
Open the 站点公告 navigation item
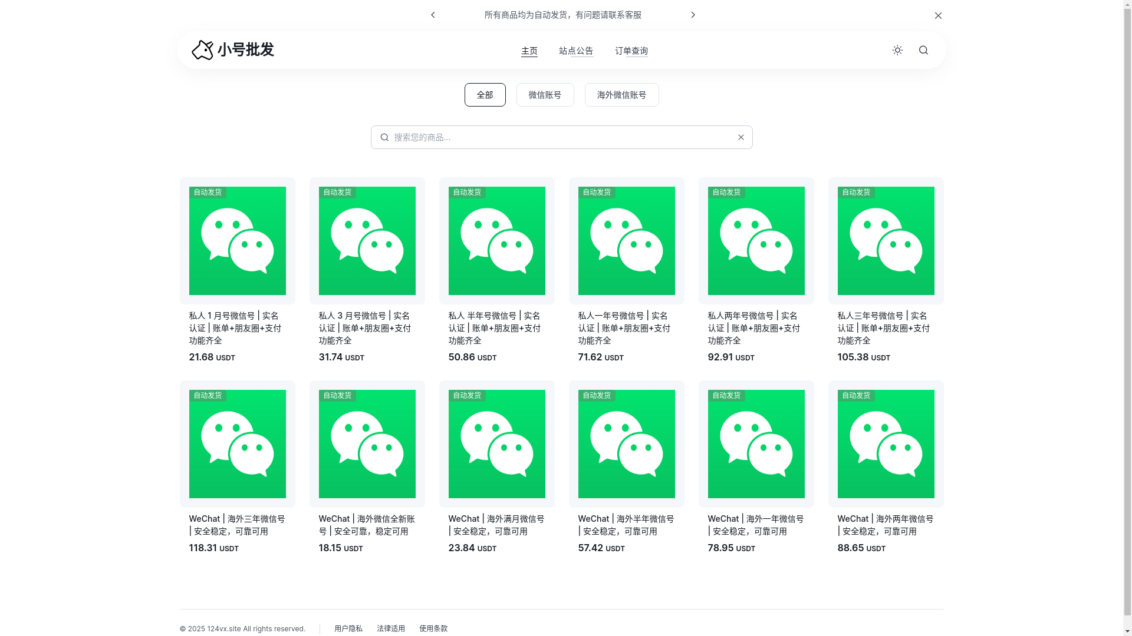[x=576, y=51]
